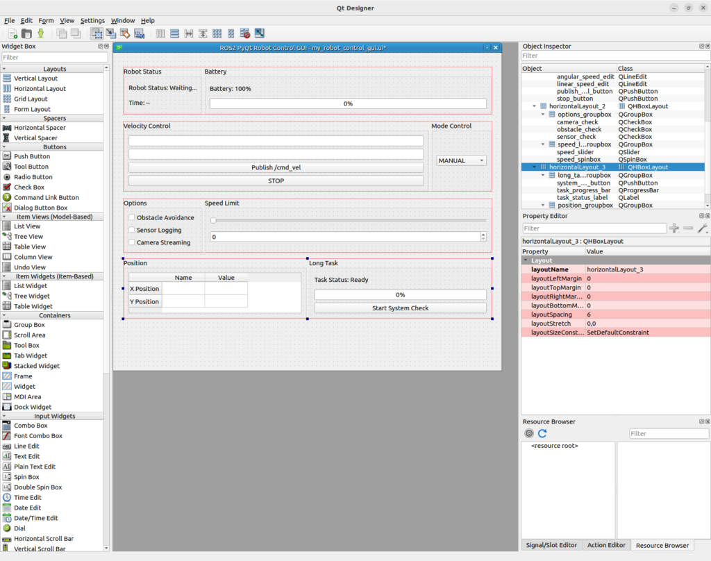Select the layoutSpacing property row
This screenshot has height=561, width=711.
click(616, 315)
